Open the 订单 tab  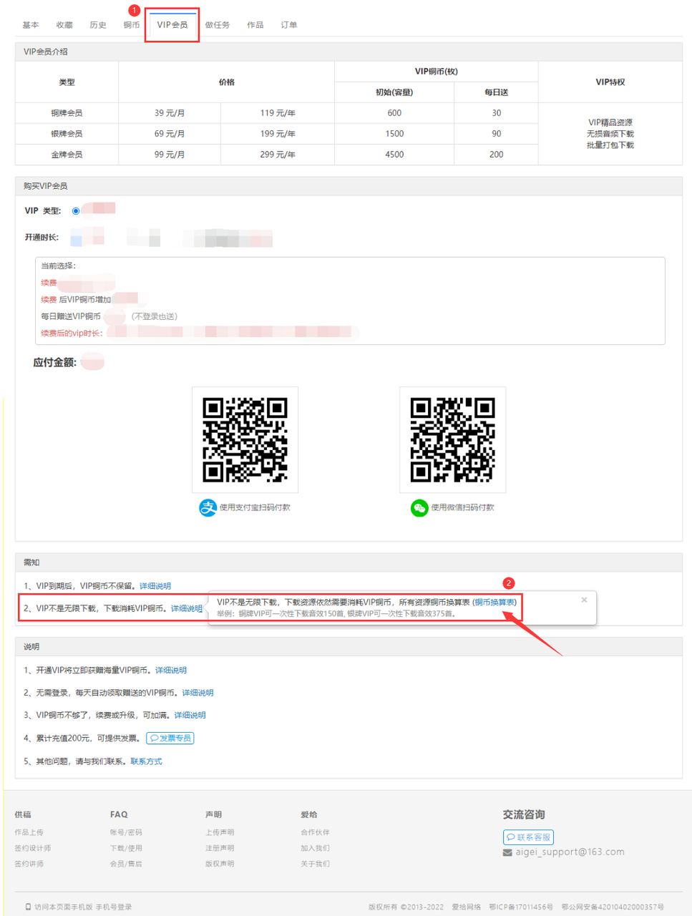(289, 25)
